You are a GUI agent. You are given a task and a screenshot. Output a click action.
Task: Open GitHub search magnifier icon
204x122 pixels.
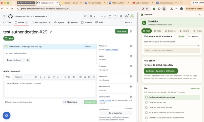pos(85,16)
